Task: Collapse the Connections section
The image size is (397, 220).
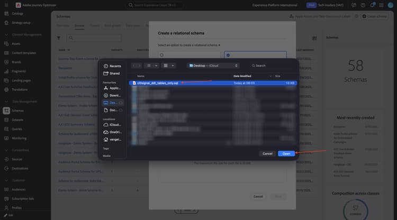Action: tap(6, 150)
